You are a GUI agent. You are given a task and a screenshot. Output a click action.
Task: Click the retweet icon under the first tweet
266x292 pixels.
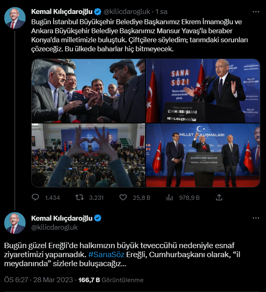pos(79,197)
